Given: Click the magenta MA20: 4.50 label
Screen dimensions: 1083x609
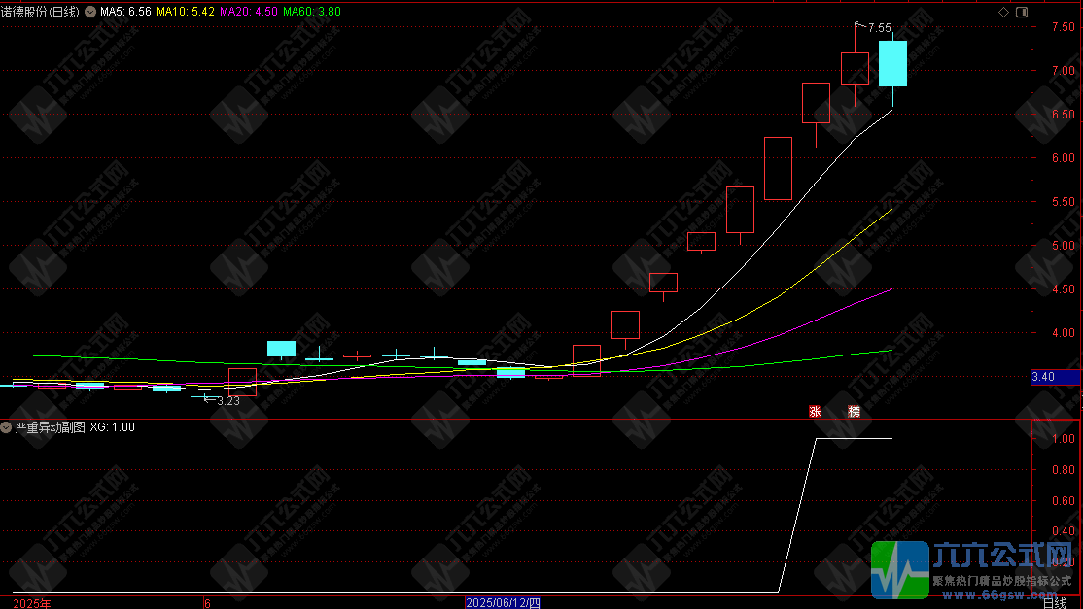Looking at the screenshot, I should [249, 12].
